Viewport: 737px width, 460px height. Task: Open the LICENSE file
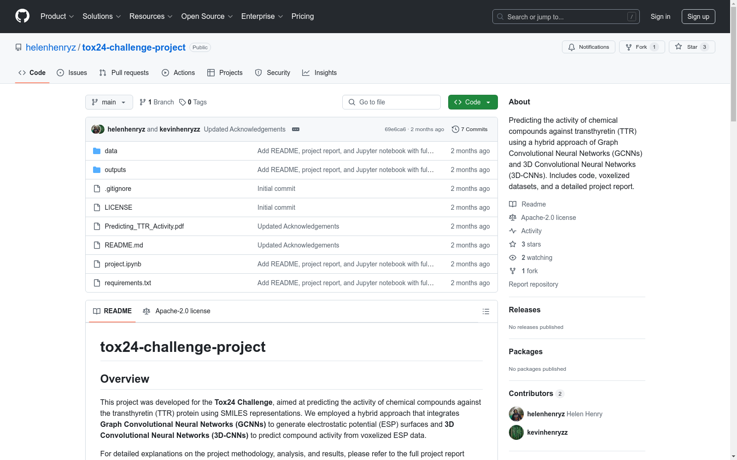click(x=118, y=207)
